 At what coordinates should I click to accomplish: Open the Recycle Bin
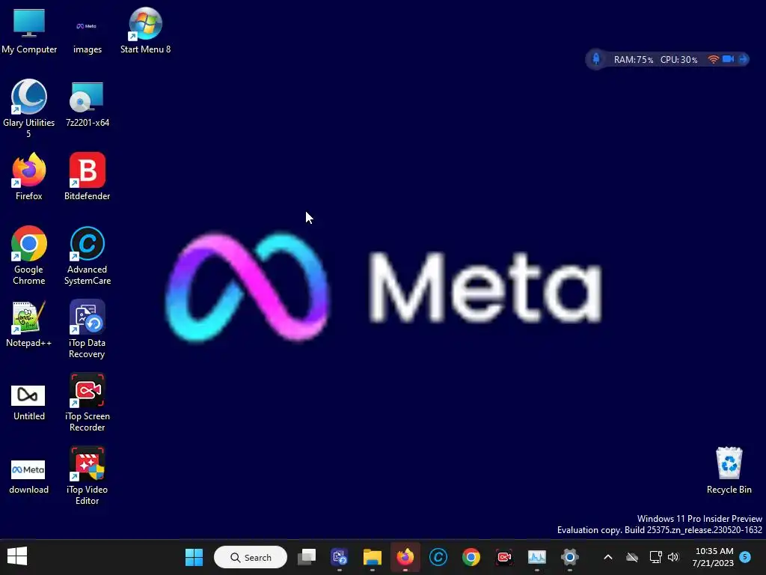729,470
